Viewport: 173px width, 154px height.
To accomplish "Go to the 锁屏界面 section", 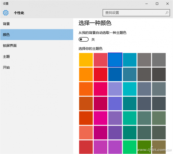I will tap(10, 46).
